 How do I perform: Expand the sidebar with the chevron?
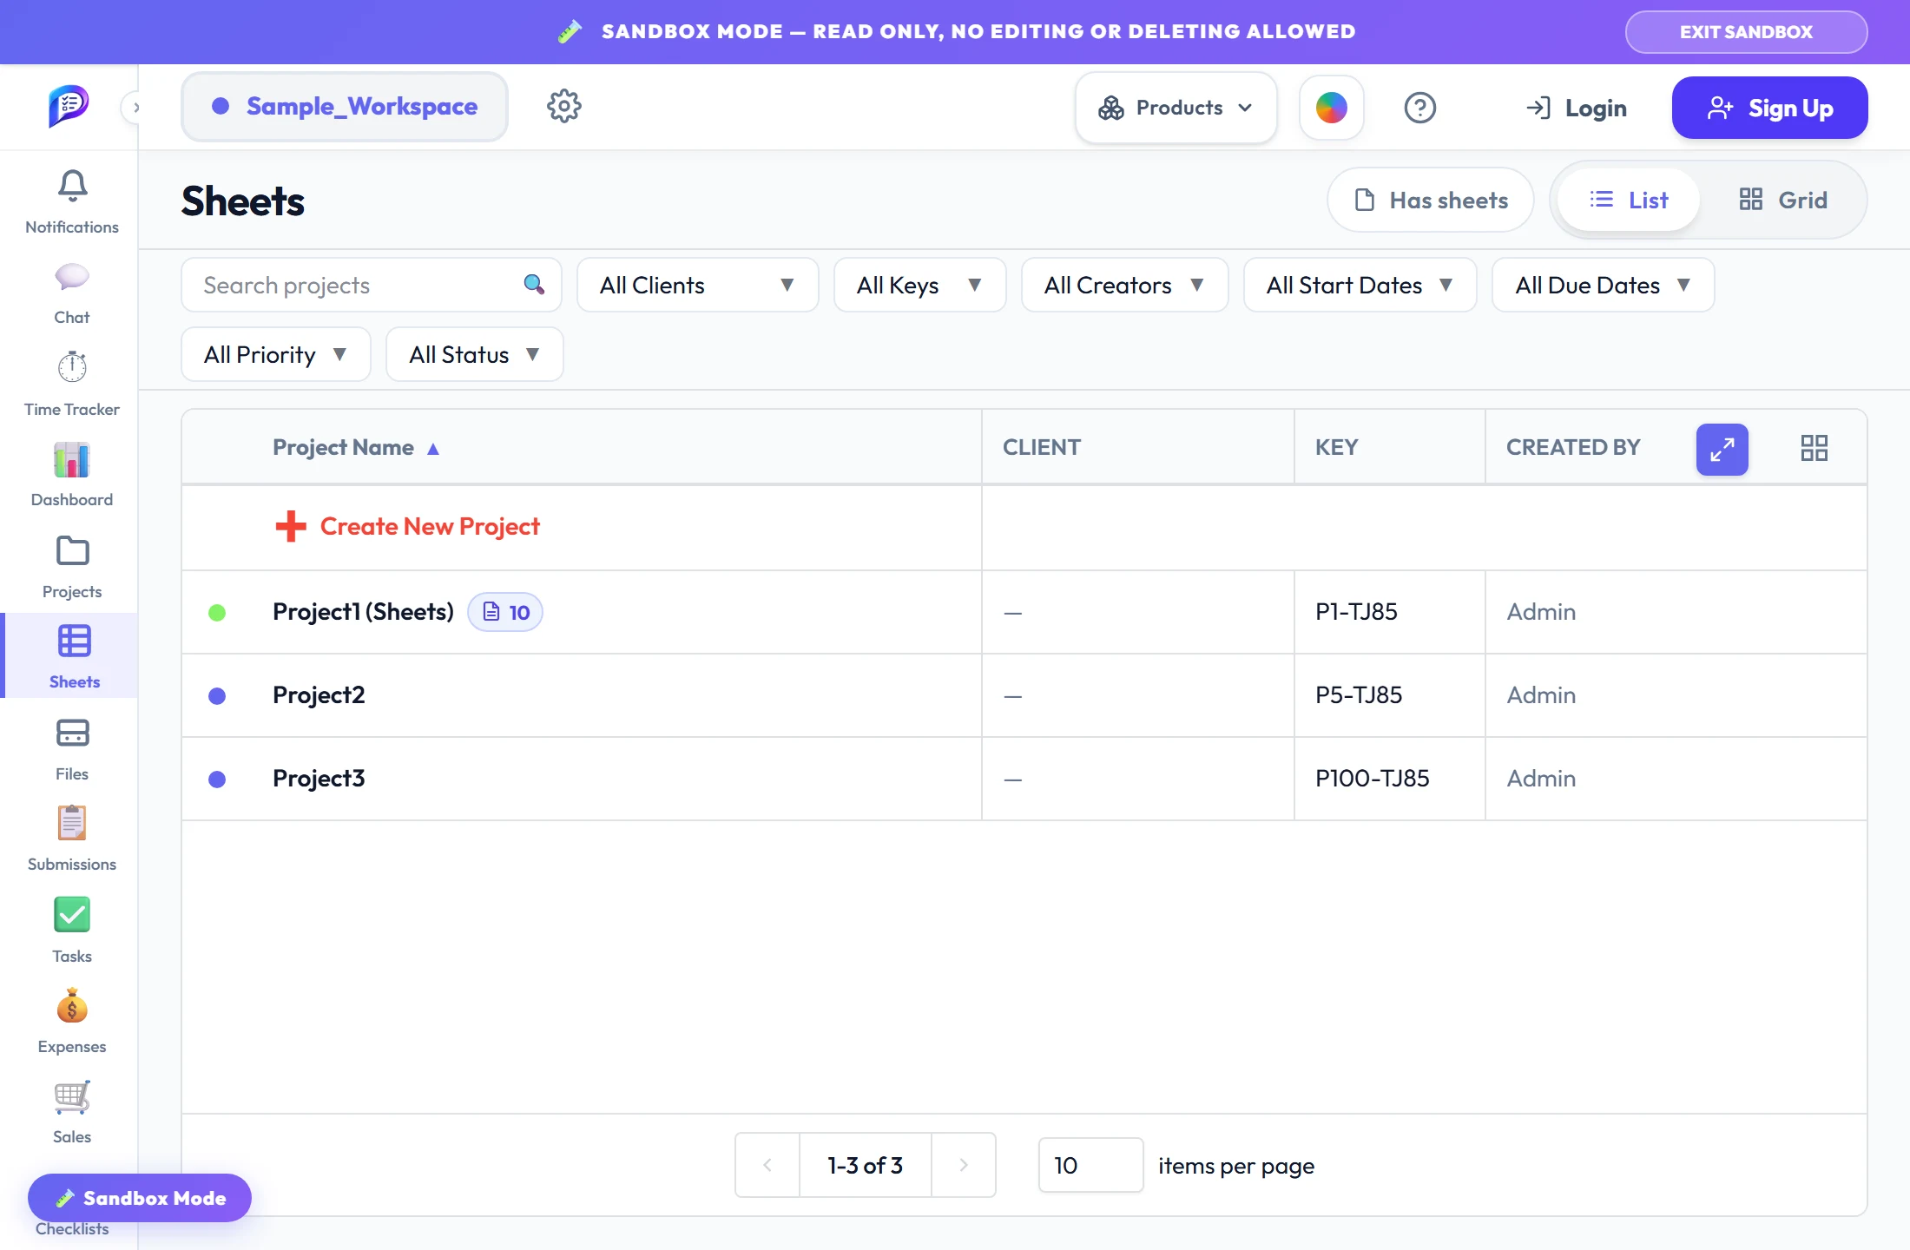tap(135, 108)
